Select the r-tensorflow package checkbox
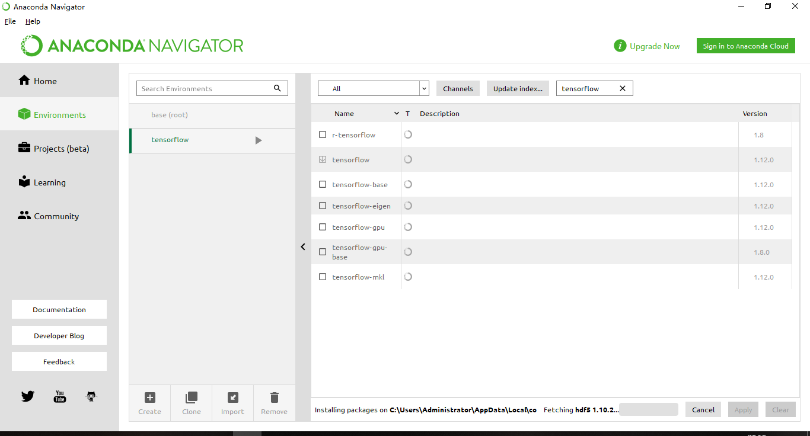Viewport: 810px width, 436px height. [x=323, y=134]
